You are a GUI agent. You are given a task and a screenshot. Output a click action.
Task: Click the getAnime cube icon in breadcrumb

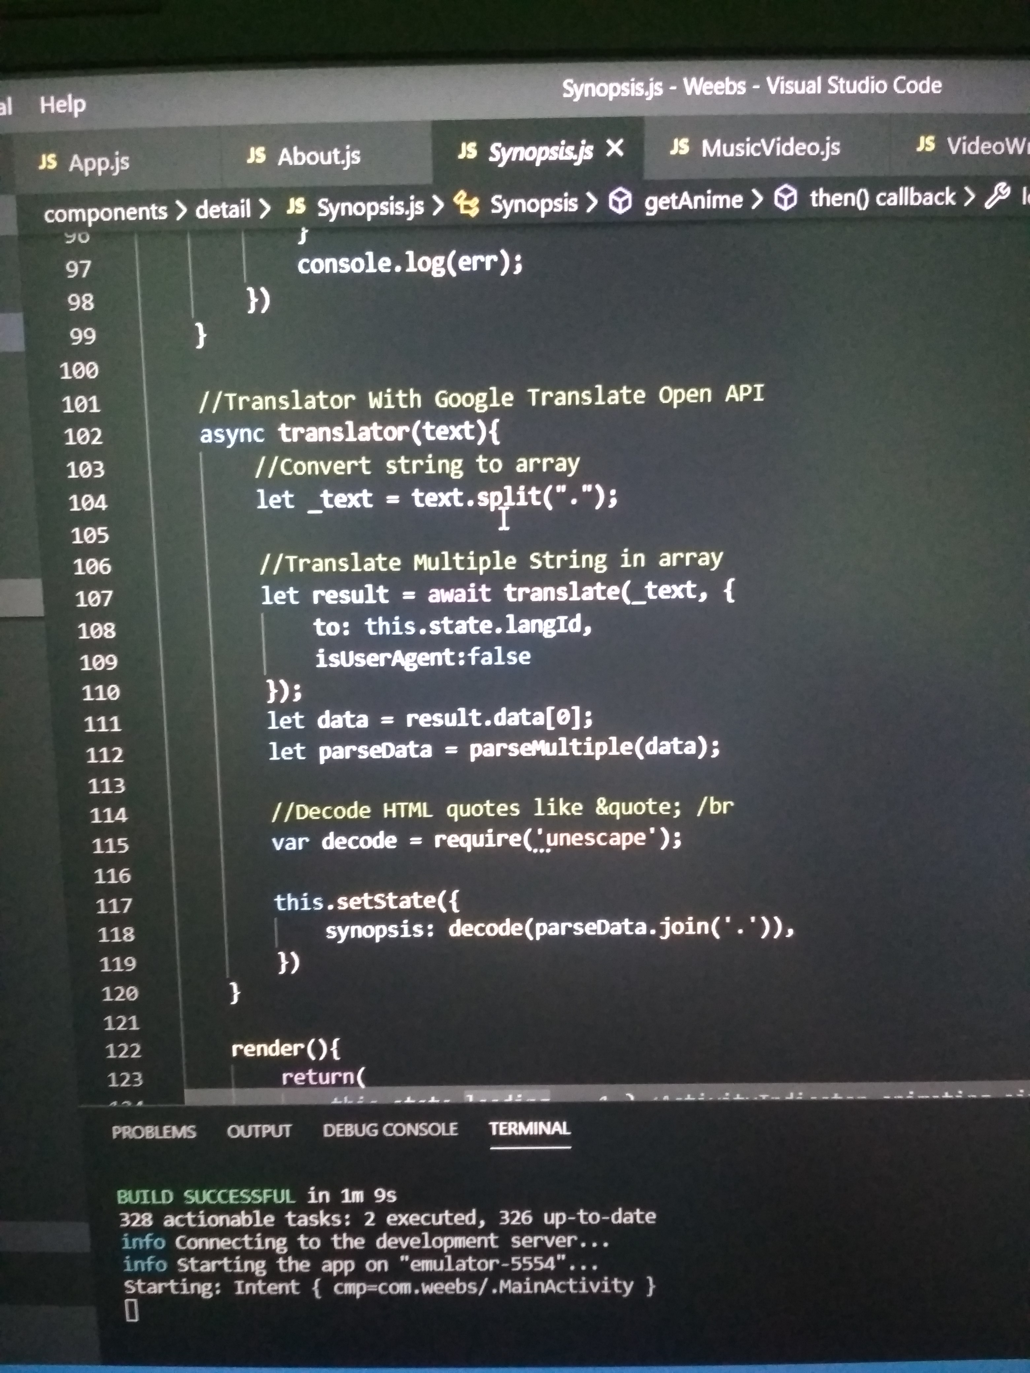(620, 201)
